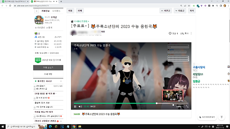This screenshot has height=129, width=230.
Task: Open the 1080p video quality menu
Action: (x=180, y=106)
